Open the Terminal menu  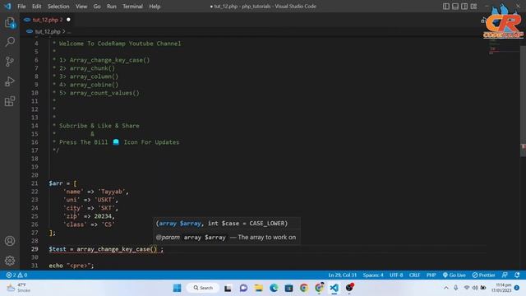132,6
